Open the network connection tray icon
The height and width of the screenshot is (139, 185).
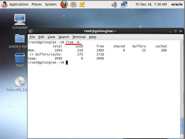(124, 4)
